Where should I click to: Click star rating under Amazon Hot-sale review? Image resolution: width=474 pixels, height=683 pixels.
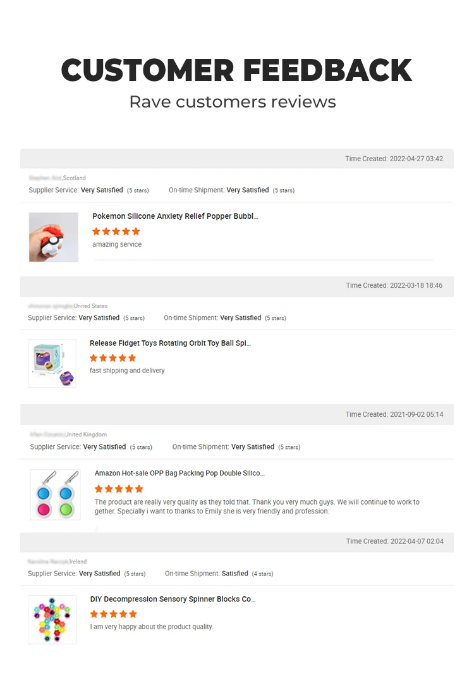click(x=119, y=489)
